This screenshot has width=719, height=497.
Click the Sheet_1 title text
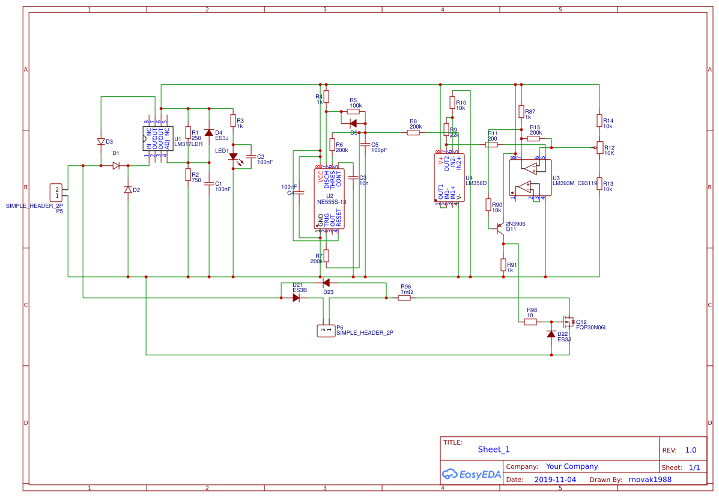(493, 449)
